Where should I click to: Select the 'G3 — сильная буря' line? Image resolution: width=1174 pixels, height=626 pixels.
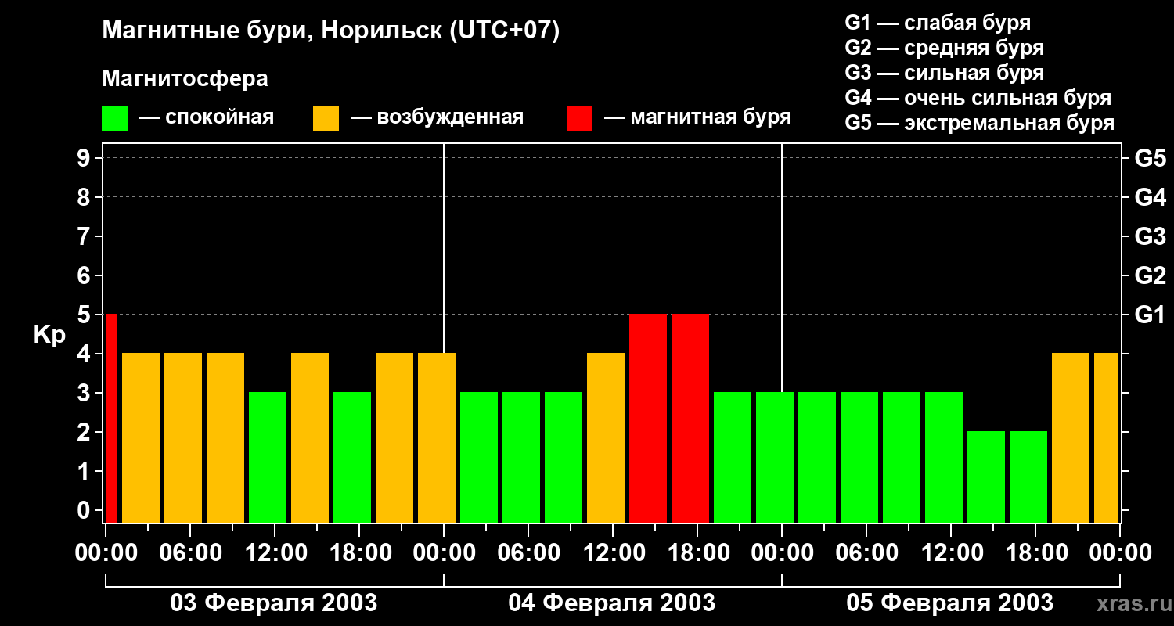(x=945, y=73)
